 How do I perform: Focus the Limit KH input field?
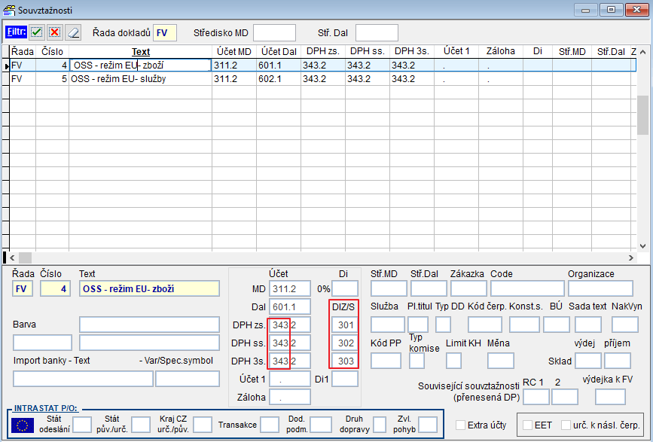click(453, 361)
